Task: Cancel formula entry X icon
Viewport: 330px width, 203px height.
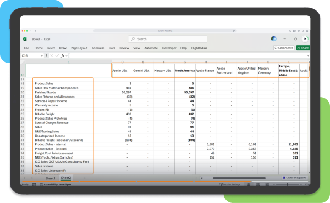Action: tap(51, 55)
